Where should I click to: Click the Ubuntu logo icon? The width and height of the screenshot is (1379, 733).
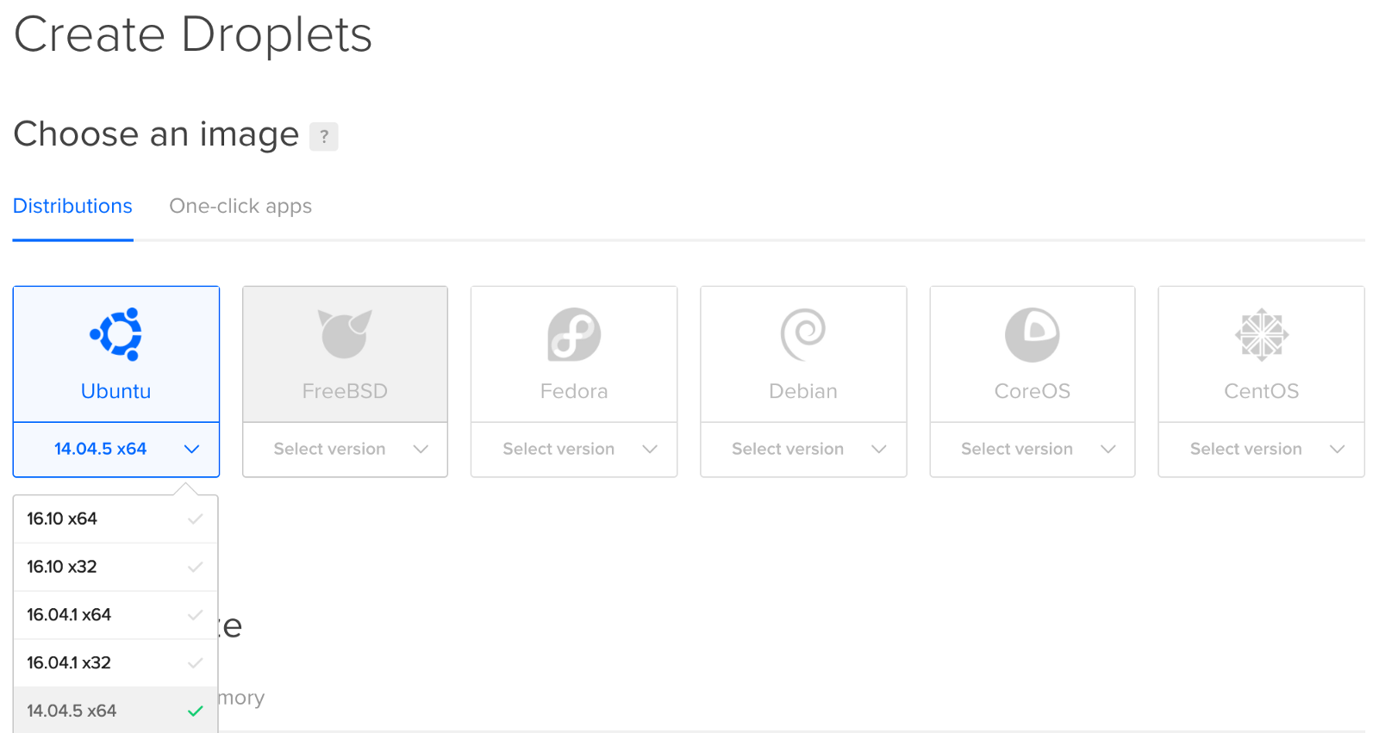click(x=116, y=334)
